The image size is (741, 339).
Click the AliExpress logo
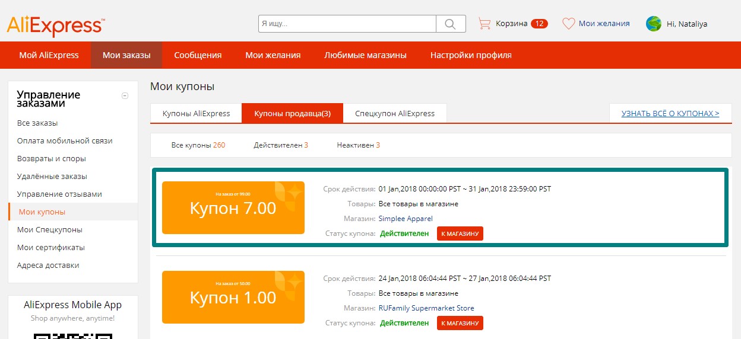[56, 25]
